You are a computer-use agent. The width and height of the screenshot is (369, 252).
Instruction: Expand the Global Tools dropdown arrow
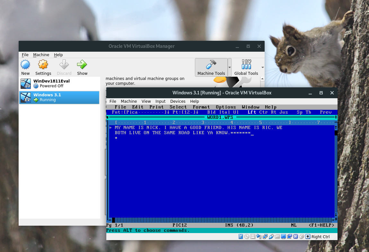tap(263, 67)
